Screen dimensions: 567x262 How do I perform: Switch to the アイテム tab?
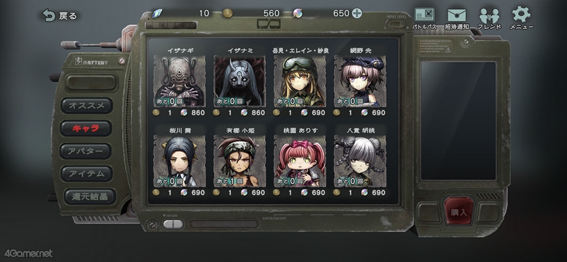coord(86,174)
